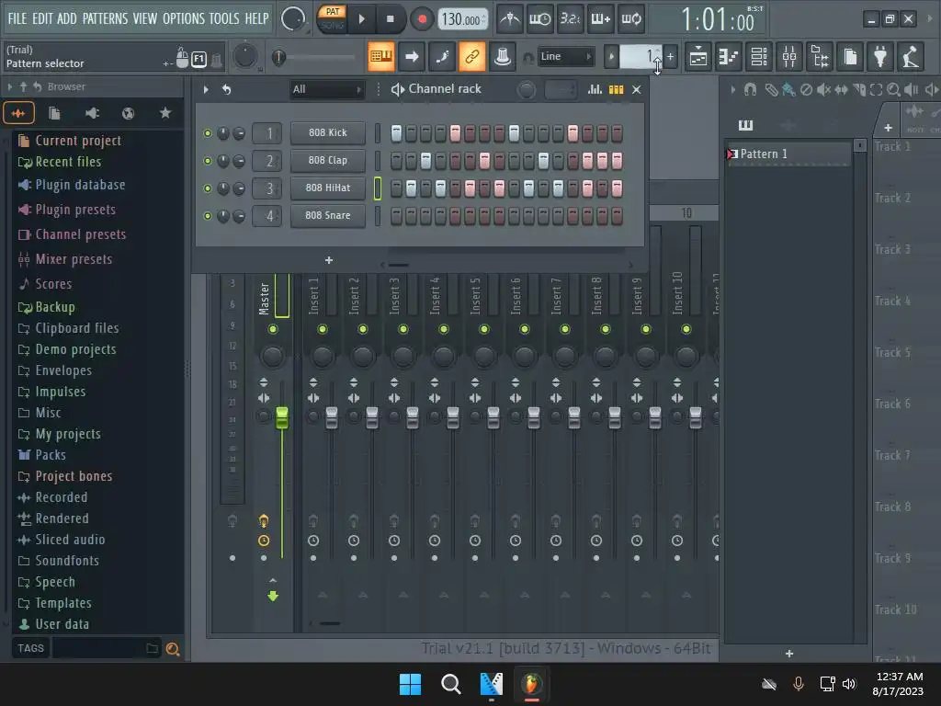Viewport: 941px width, 706px height.
Task: Click the 808 Snare channel button
Action: (328, 215)
